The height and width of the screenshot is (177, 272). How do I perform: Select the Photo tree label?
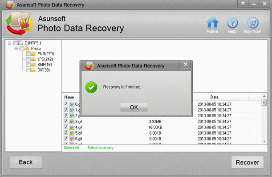(x=36, y=49)
